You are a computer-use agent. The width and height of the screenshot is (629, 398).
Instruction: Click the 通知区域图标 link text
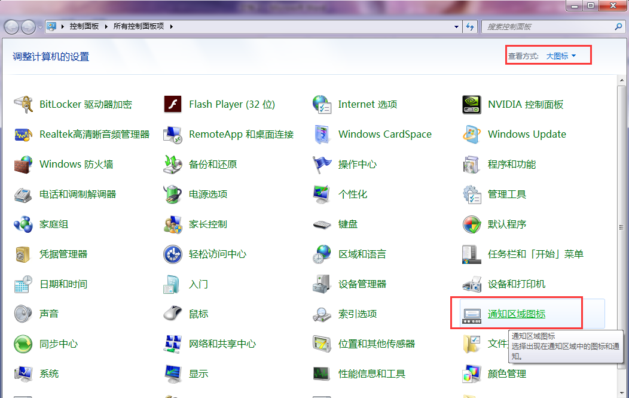point(516,314)
